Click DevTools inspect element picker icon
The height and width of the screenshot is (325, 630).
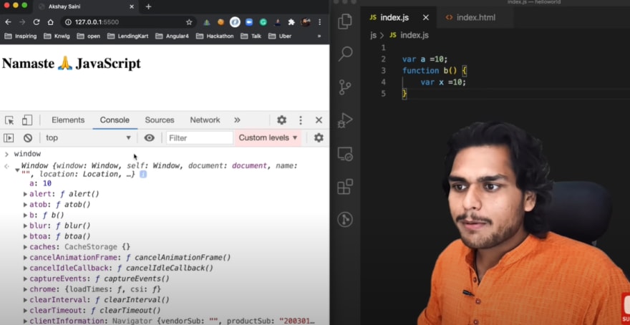tap(9, 120)
